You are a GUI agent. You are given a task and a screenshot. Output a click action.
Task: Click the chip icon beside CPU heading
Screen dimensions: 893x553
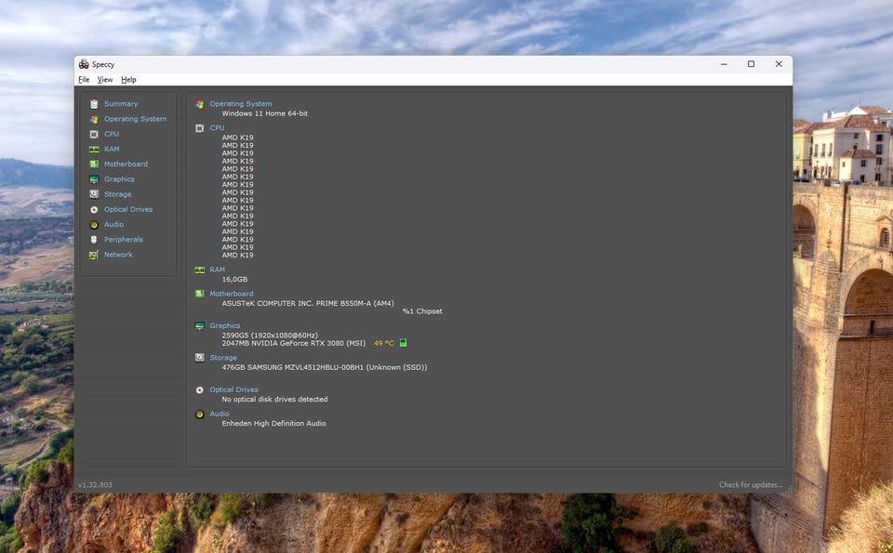pyautogui.click(x=199, y=128)
